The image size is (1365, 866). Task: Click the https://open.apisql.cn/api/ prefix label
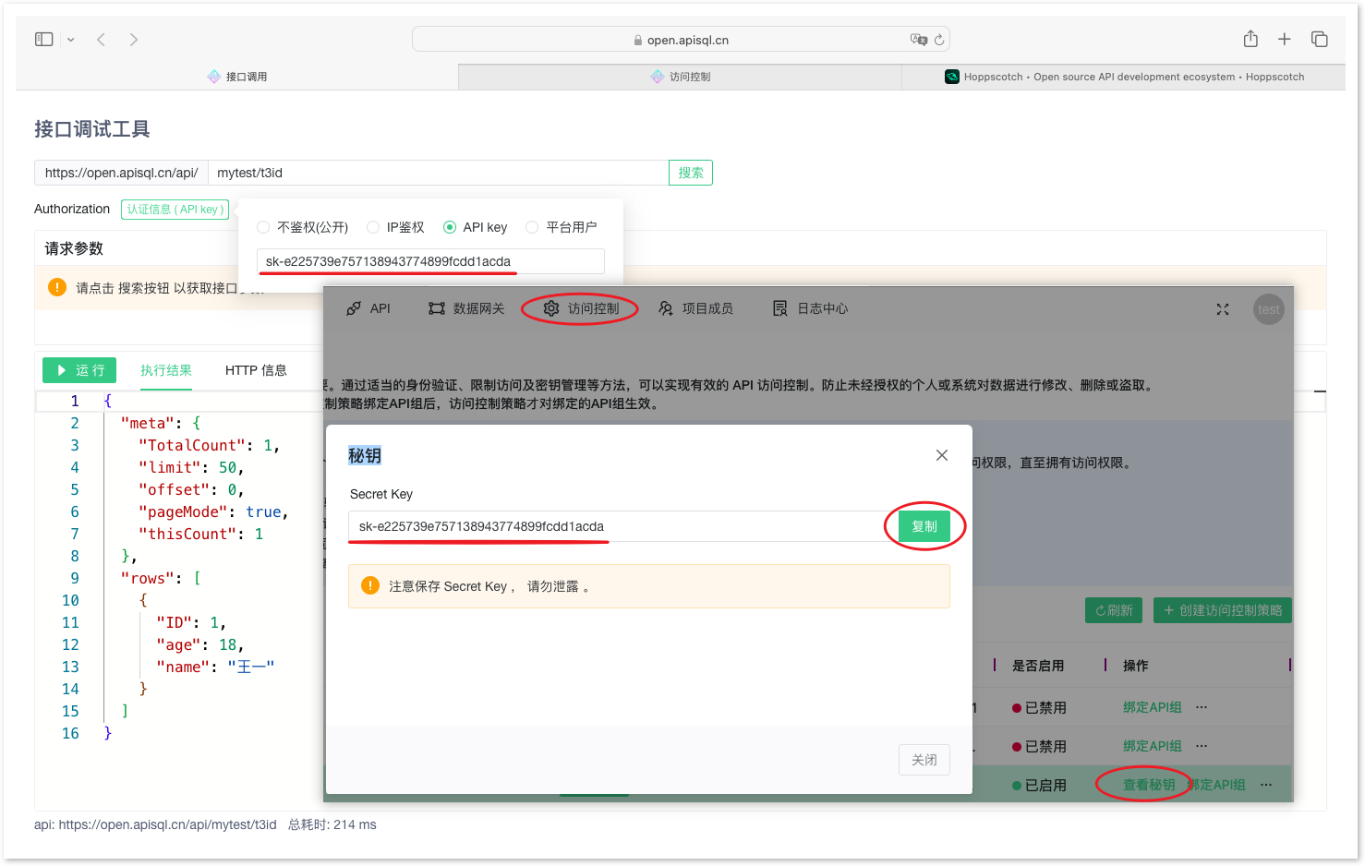click(121, 173)
